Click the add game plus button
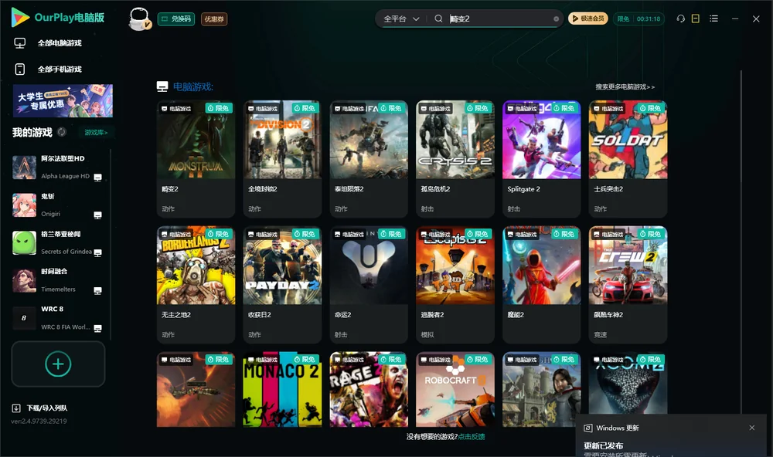This screenshot has height=457, width=773. [x=58, y=364]
